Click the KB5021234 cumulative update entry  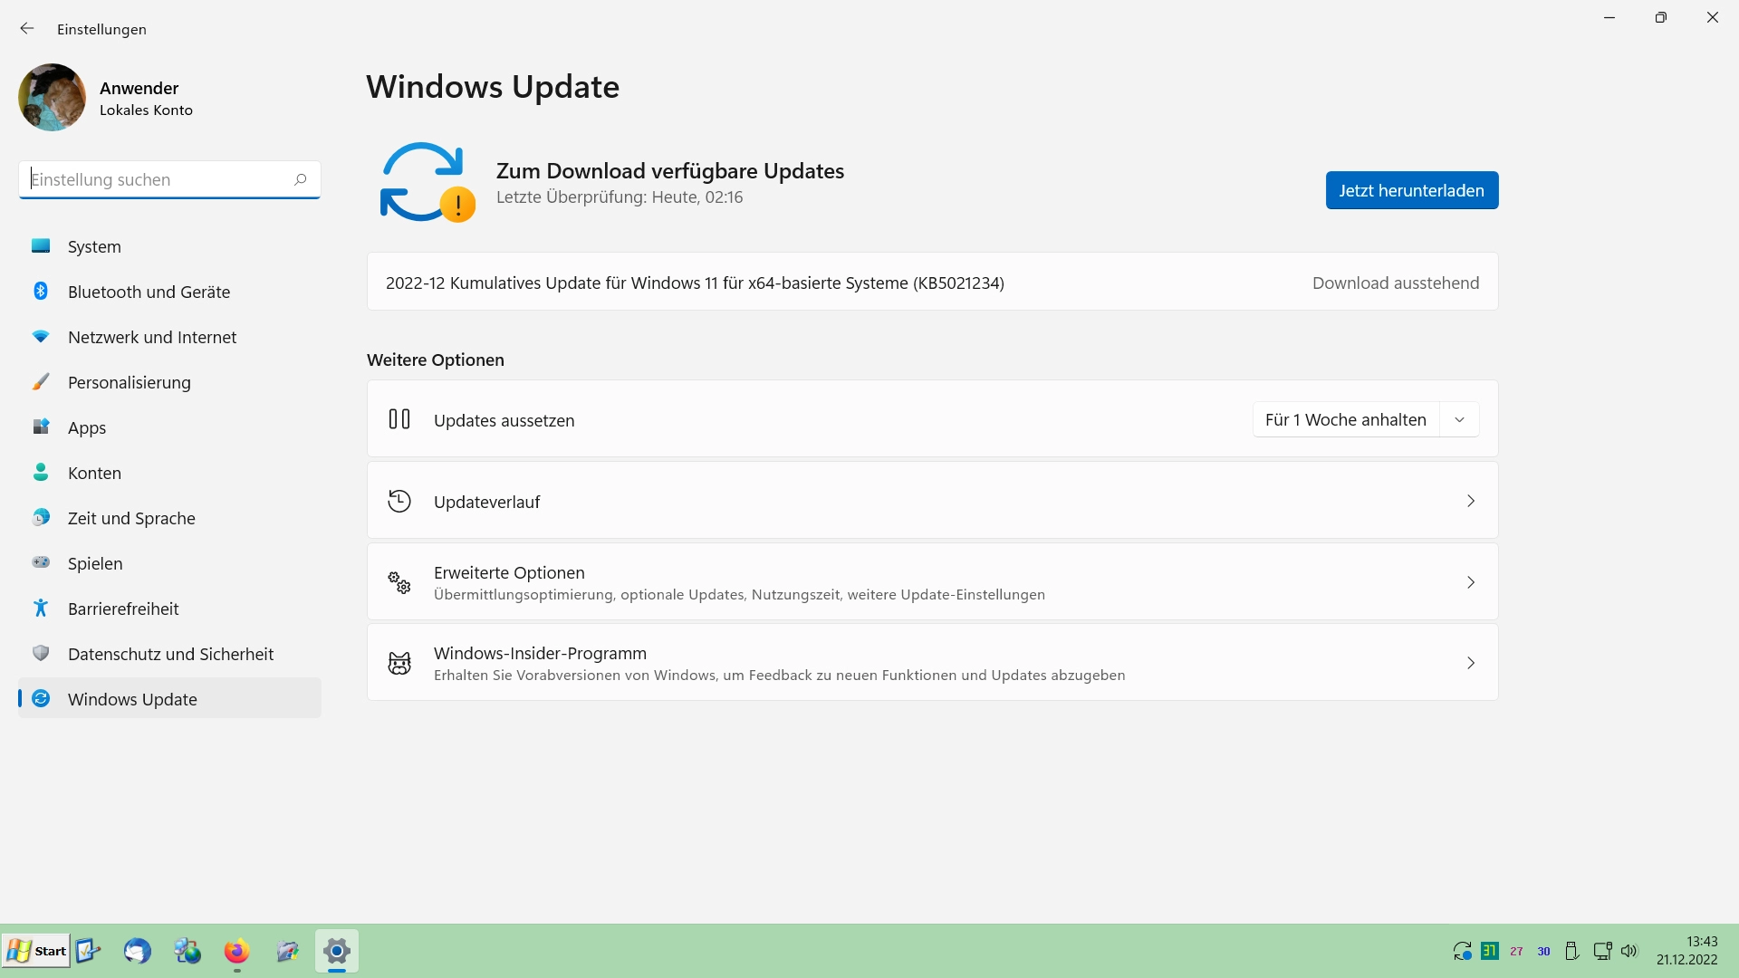(932, 283)
